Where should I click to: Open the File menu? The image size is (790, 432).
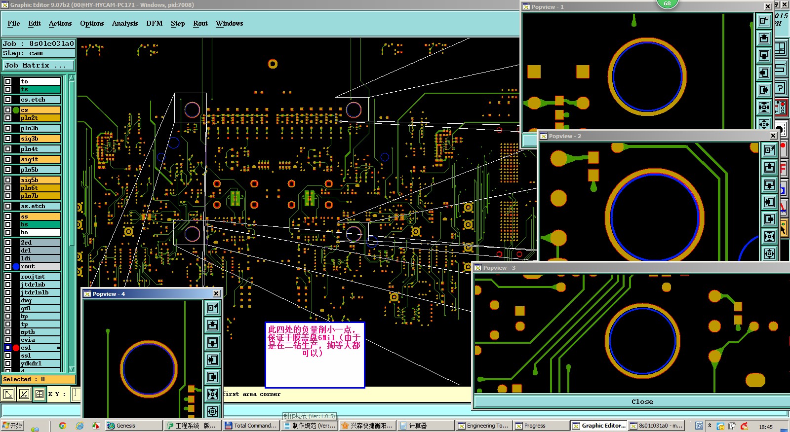[x=14, y=23]
